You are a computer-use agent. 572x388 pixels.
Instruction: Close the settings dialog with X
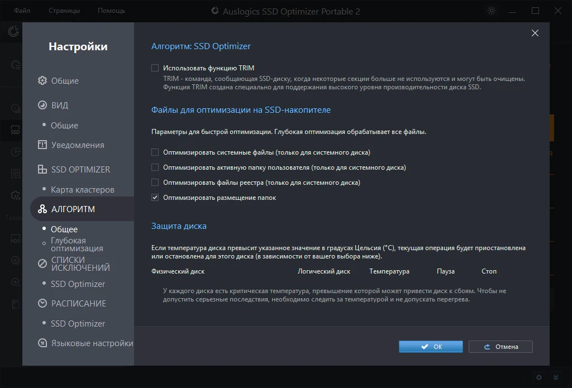pyautogui.click(x=535, y=33)
